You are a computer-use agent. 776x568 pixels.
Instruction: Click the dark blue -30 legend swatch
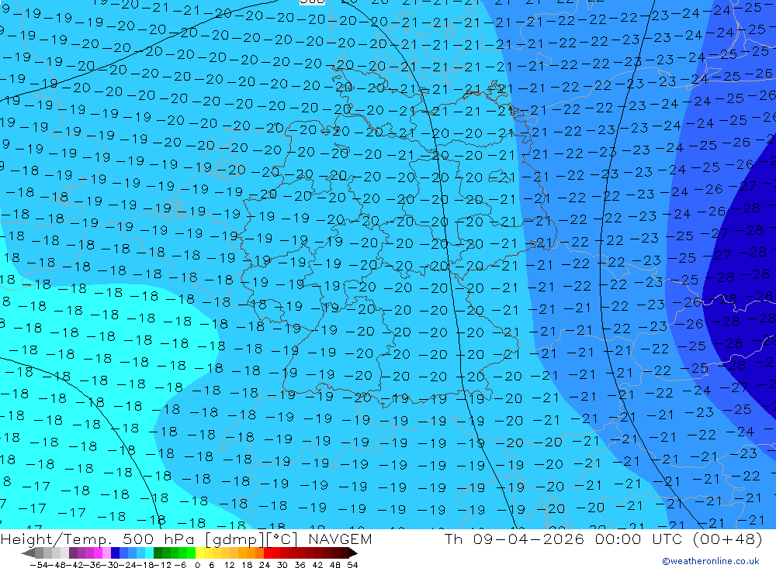point(115,553)
